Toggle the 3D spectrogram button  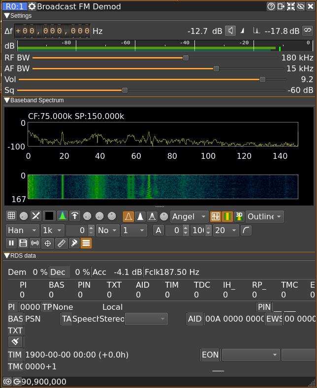click(x=239, y=216)
